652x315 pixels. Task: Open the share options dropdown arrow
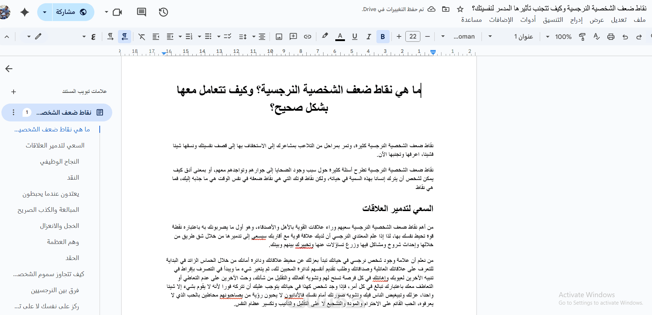[x=45, y=12]
